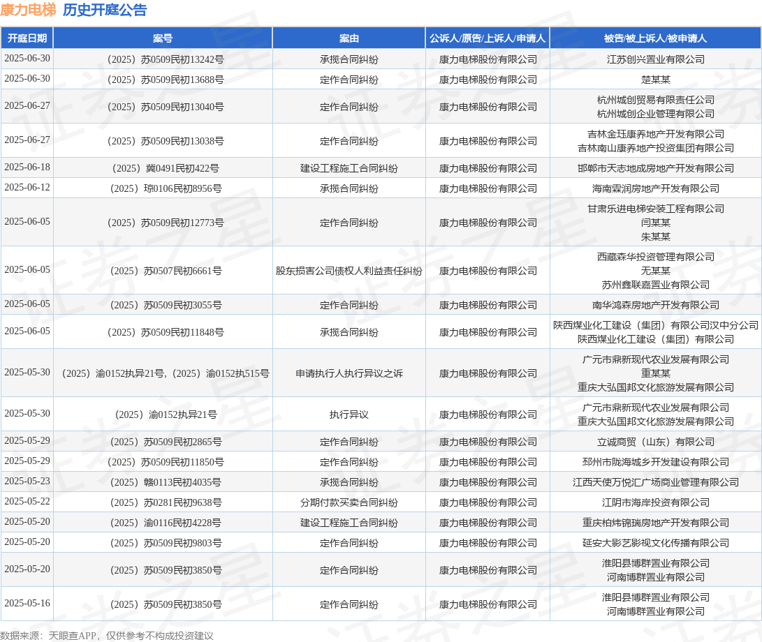Image resolution: width=762 pixels, height=642 pixels.
Task: Select defendant 海南霖润房地产开发有限公司
Action: coord(656,188)
